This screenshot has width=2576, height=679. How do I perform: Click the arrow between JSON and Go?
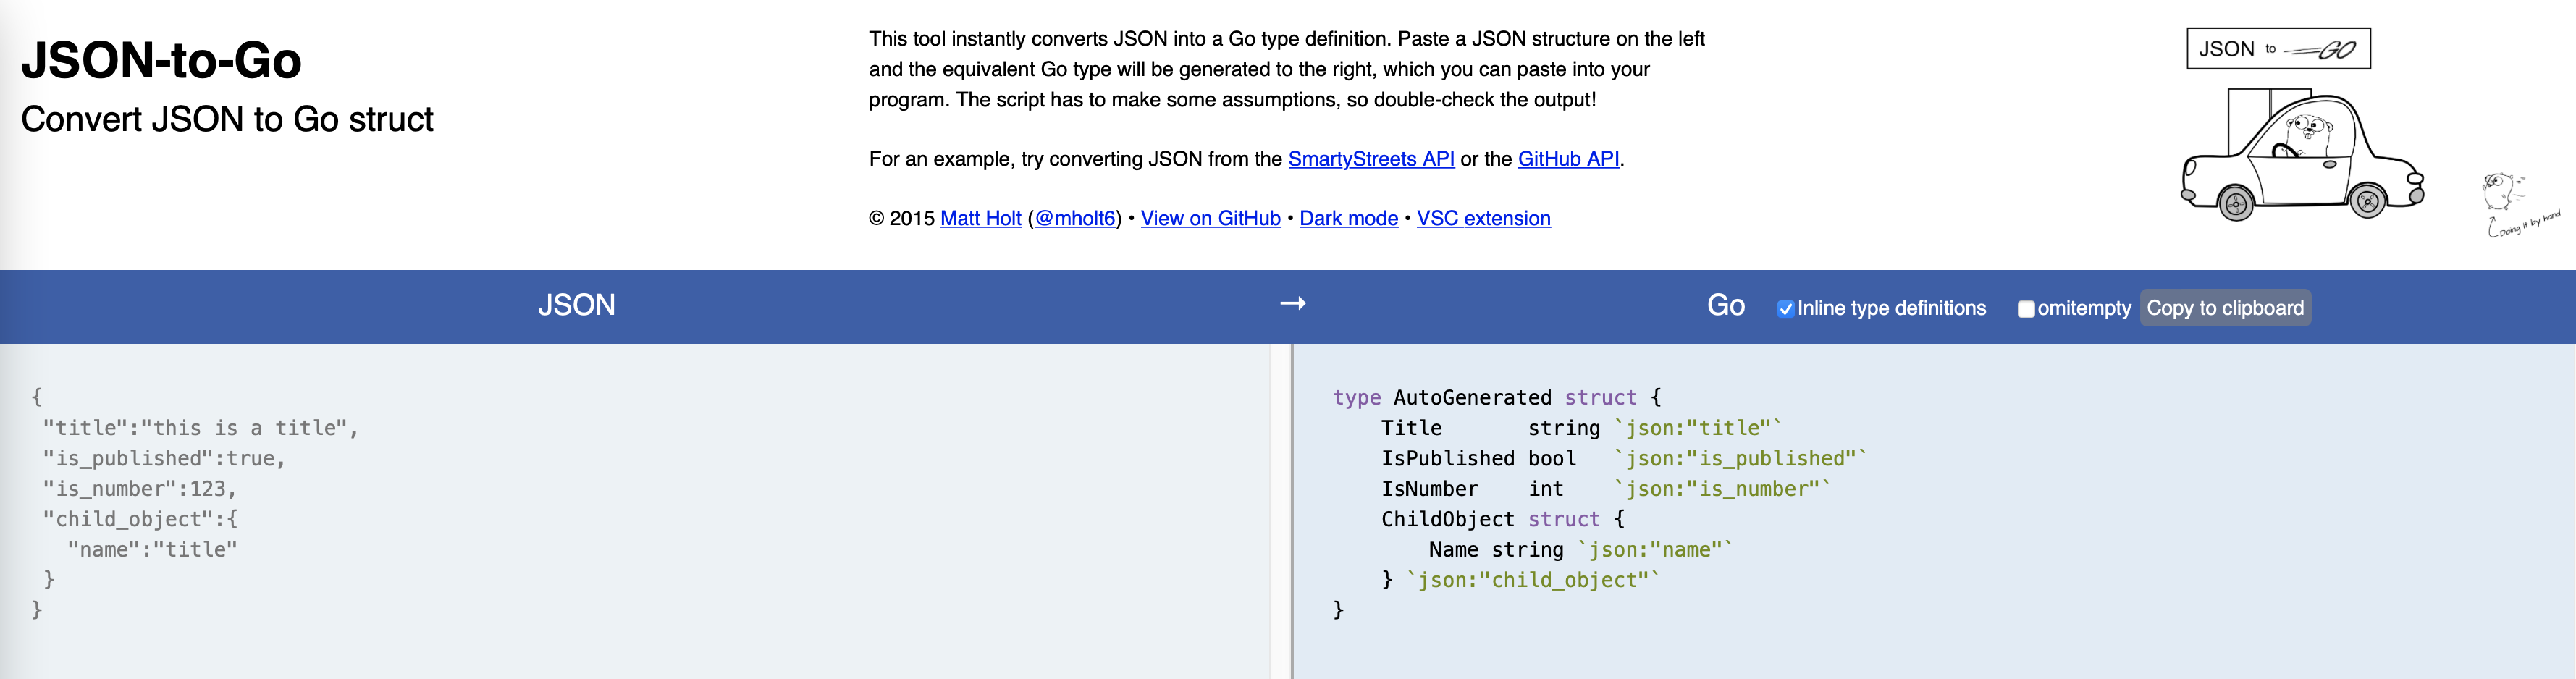pos(1293,304)
